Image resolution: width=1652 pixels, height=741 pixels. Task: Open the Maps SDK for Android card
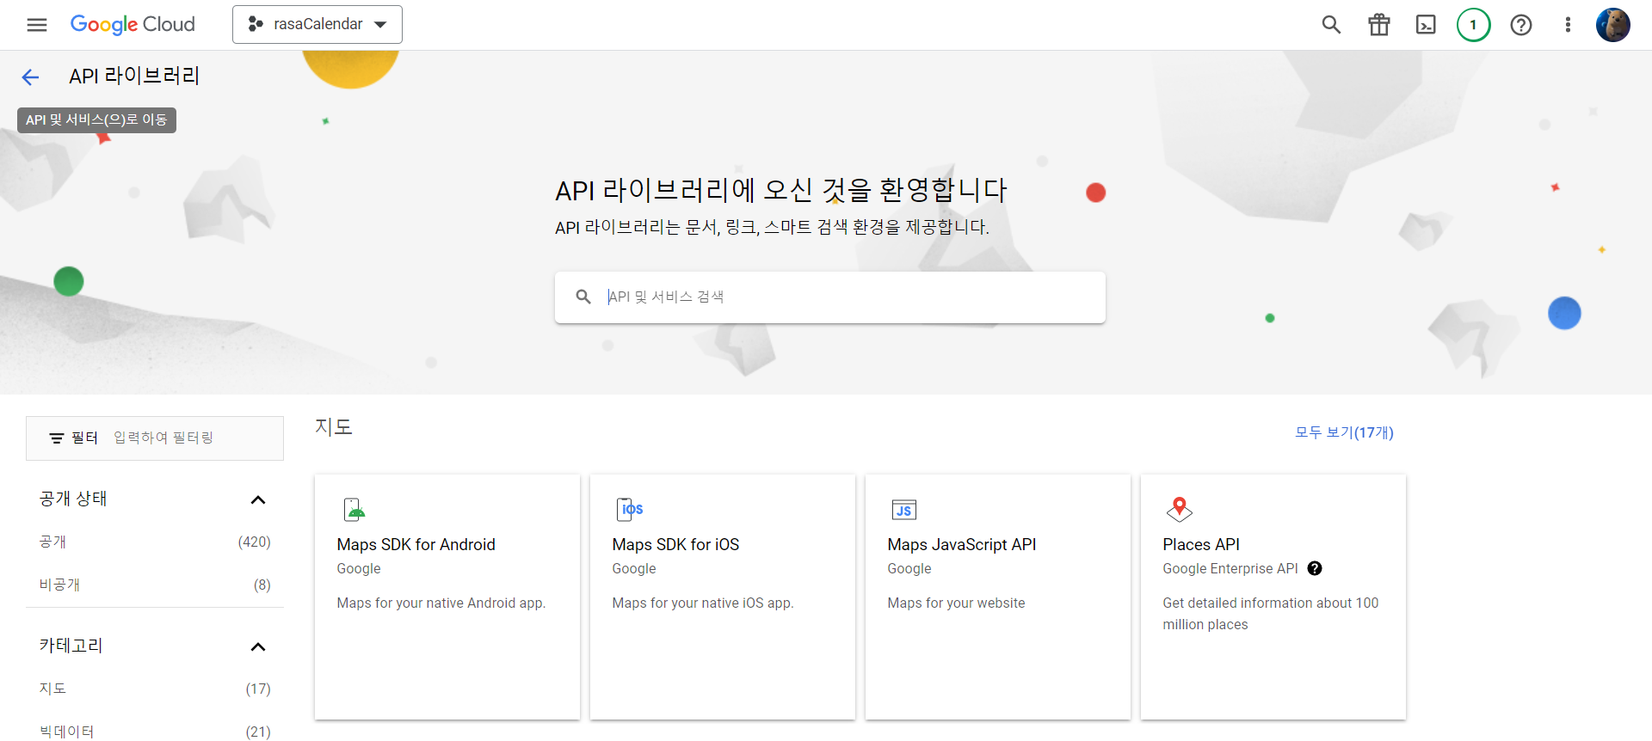click(447, 597)
